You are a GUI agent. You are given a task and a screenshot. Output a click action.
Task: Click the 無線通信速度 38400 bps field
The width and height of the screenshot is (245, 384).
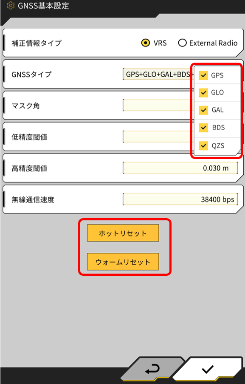(180, 199)
